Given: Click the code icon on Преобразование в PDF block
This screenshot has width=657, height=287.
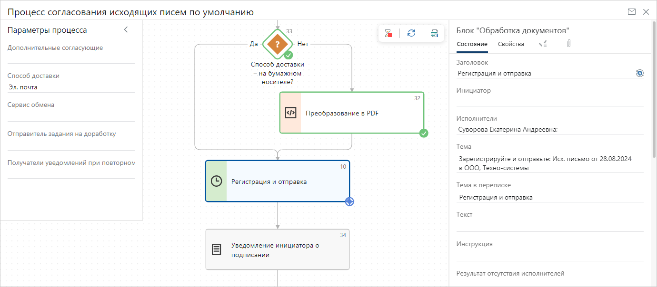Looking at the screenshot, I should 290,113.
